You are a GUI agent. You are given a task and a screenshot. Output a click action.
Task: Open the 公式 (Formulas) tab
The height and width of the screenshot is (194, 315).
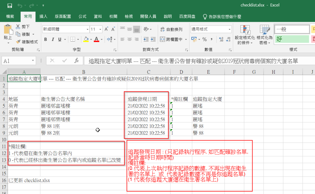pos(82,17)
